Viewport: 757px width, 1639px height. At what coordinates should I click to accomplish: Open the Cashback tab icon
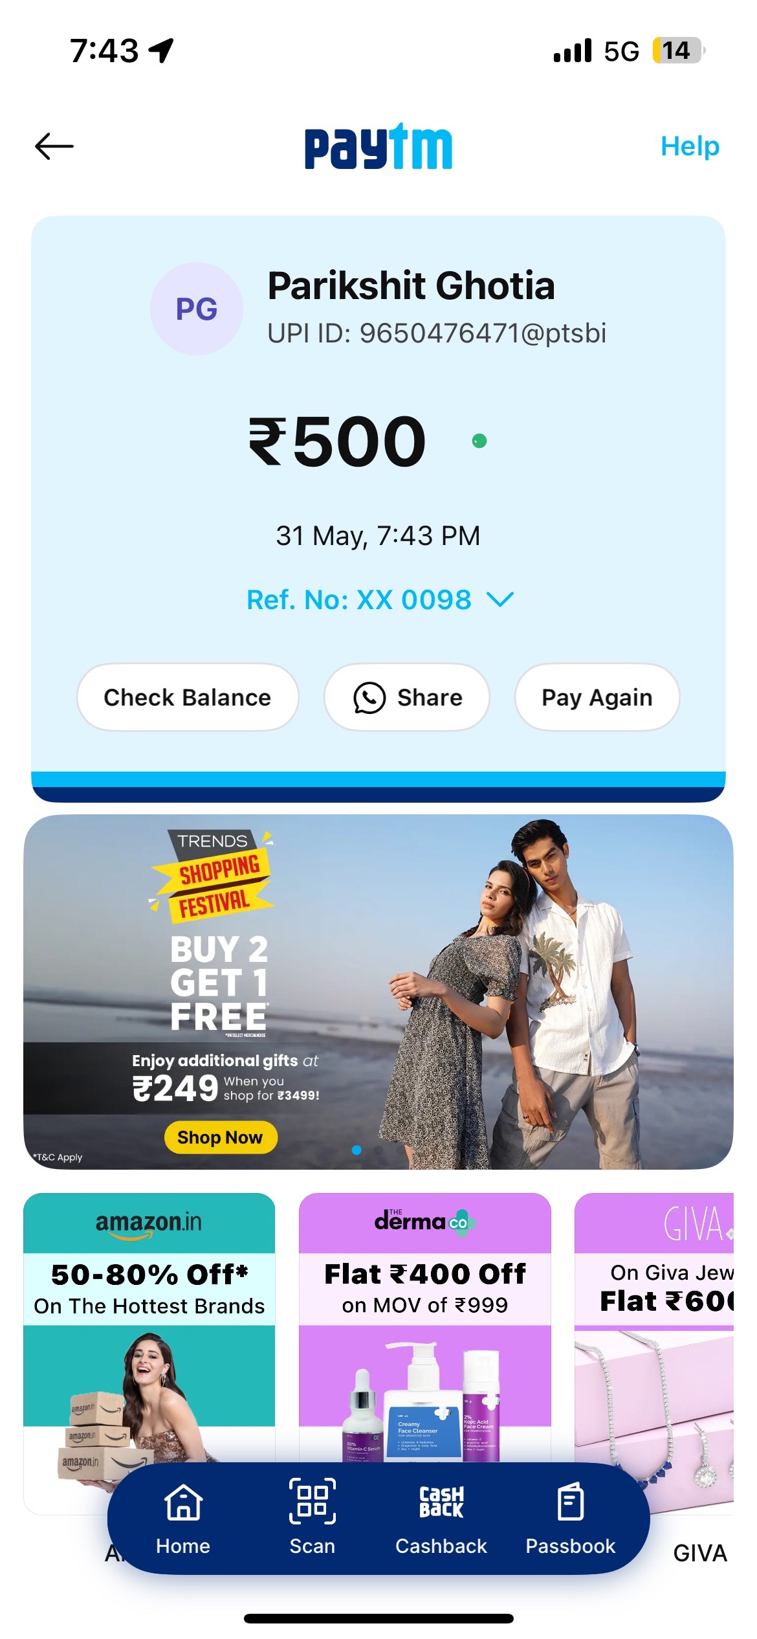pos(441,1502)
